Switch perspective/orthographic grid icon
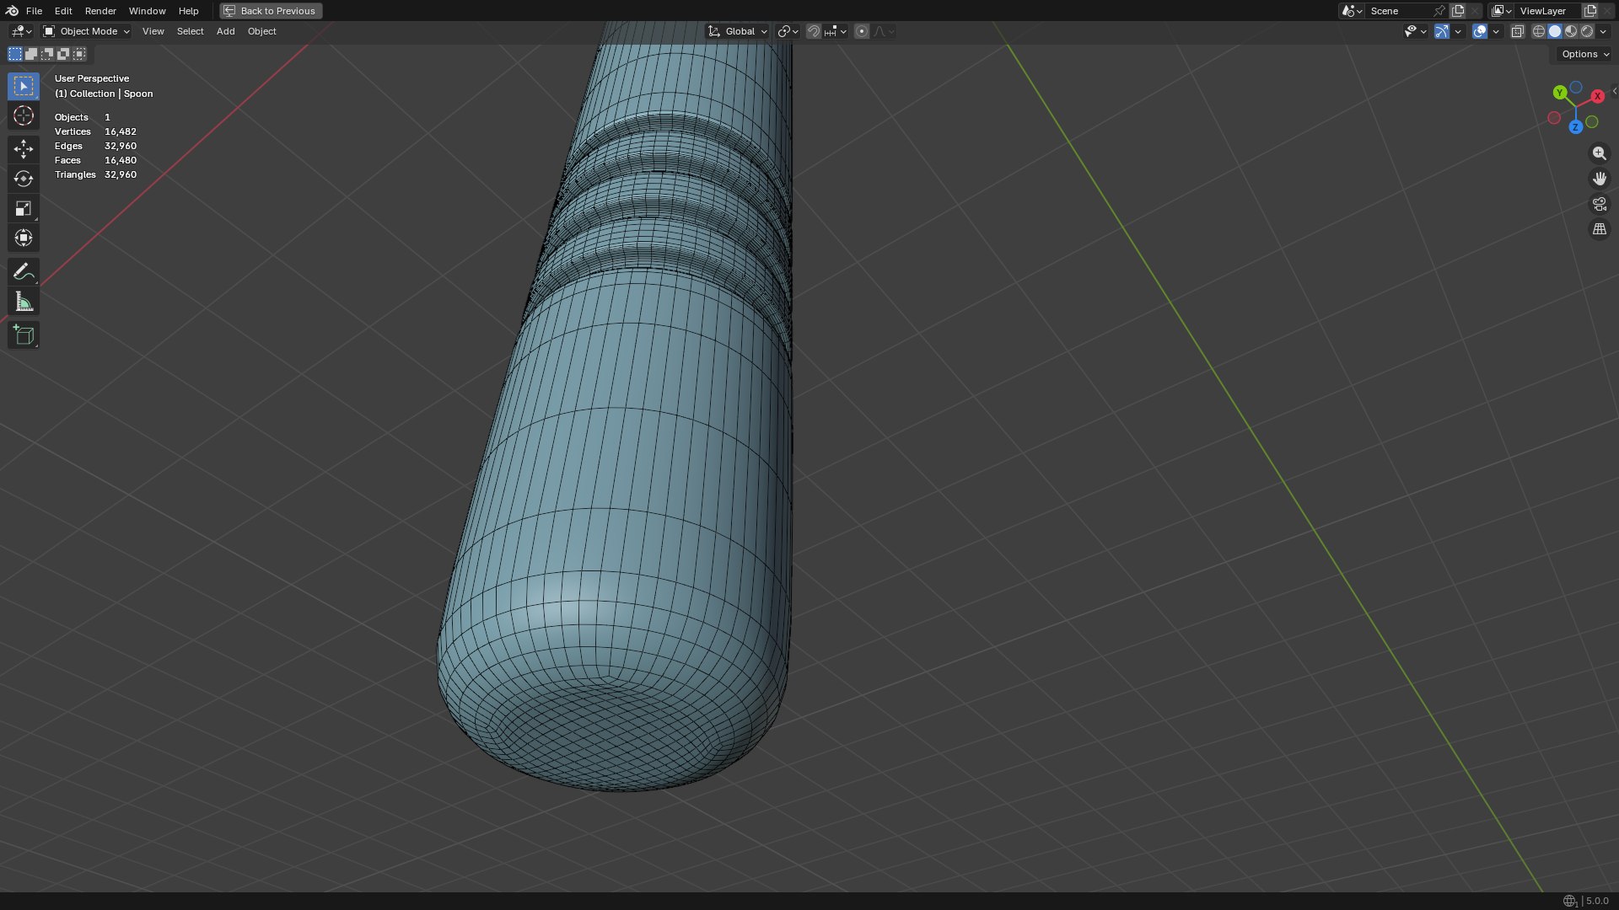The width and height of the screenshot is (1619, 910). click(1599, 229)
